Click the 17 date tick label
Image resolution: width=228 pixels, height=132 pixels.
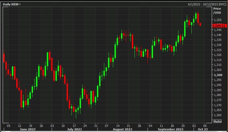point(74,125)
